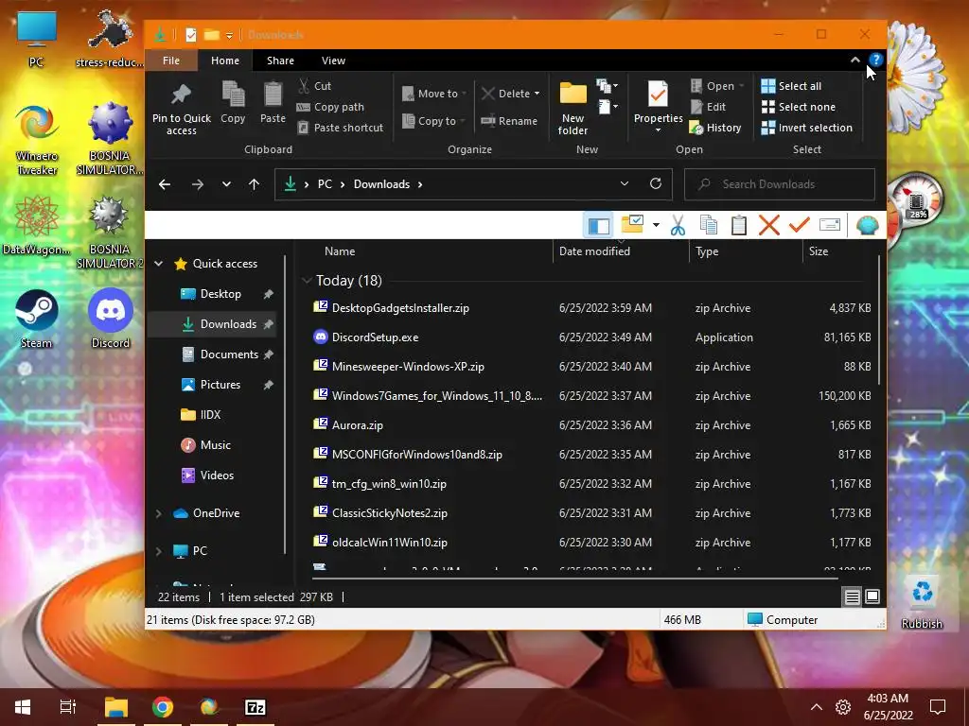This screenshot has width=969, height=726.
Task: Click Select none in the ribbon
Action: click(798, 107)
